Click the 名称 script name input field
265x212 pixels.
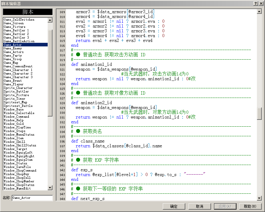pyautogui.click(x=32, y=198)
